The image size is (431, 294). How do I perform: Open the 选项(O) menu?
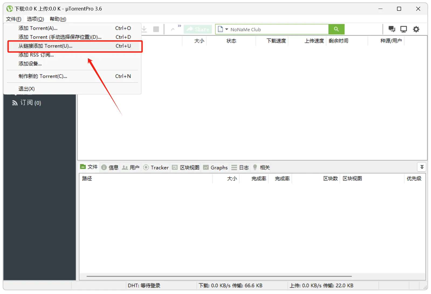(x=35, y=19)
